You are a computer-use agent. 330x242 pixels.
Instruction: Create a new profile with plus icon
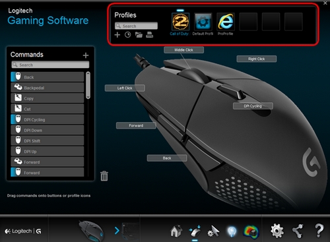point(117,35)
